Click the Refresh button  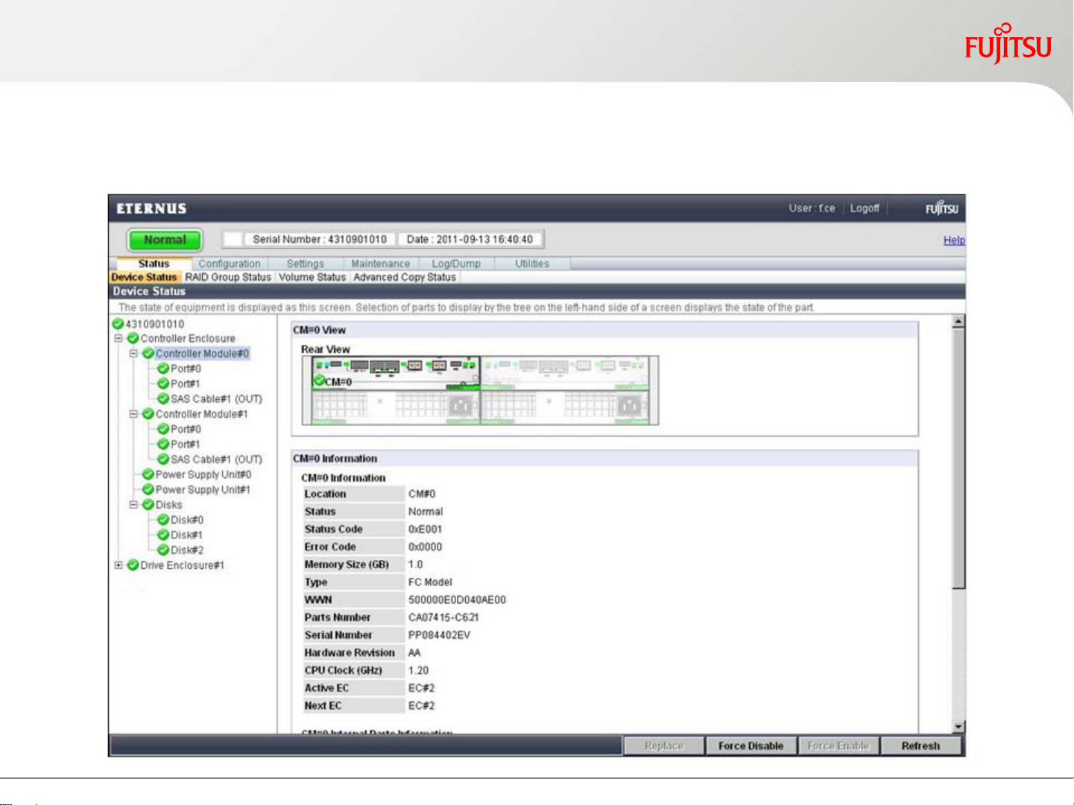(921, 746)
